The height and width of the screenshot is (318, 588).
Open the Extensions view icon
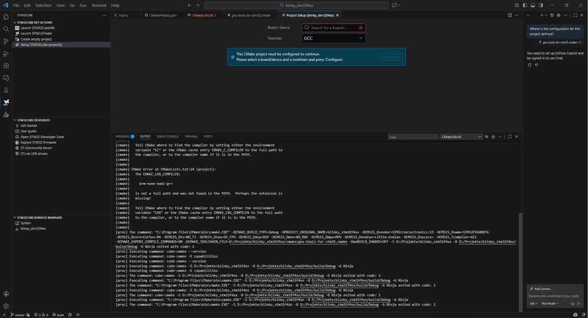tap(6, 66)
